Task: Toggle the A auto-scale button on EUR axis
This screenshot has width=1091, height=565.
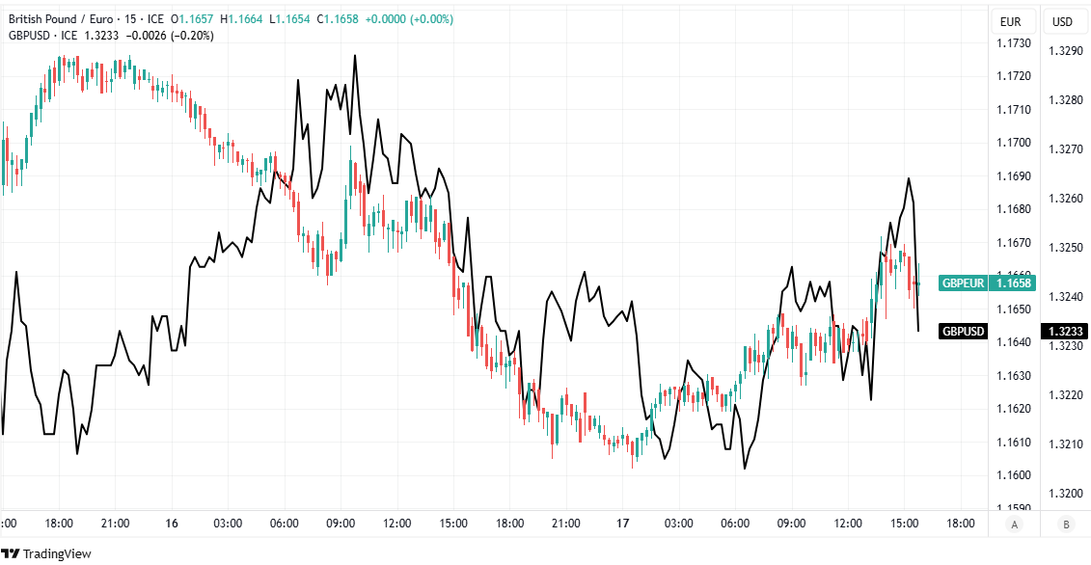Action: tap(1014, 525)
